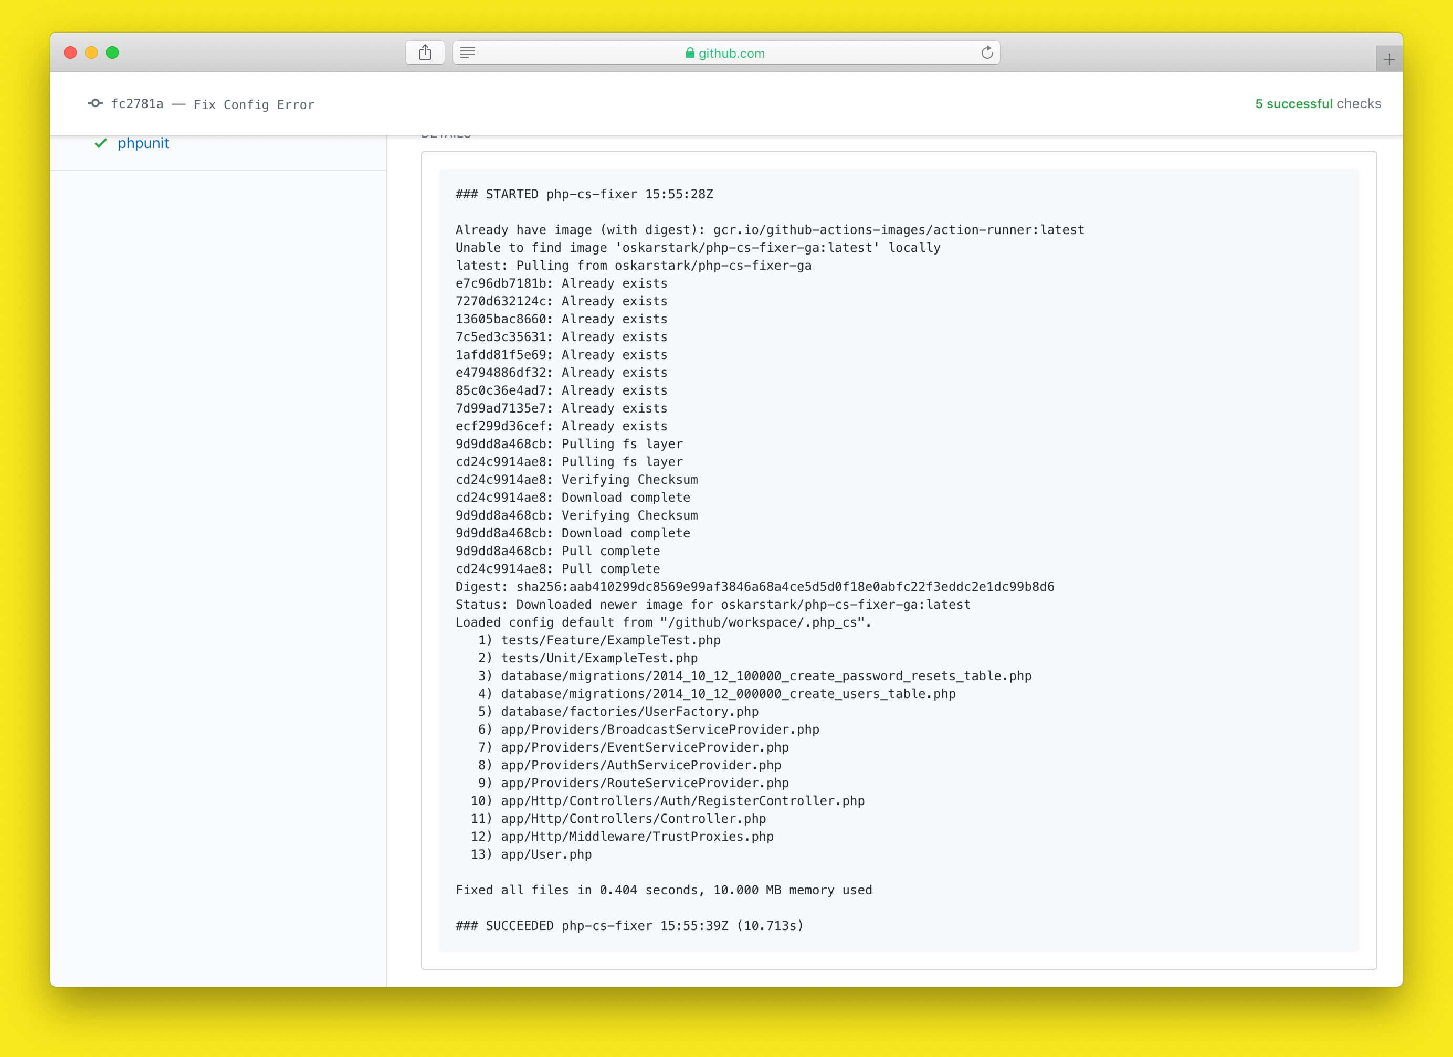Open a new tab with the plus icon
1453x1057 pixels.
(x=1388, y=59)
